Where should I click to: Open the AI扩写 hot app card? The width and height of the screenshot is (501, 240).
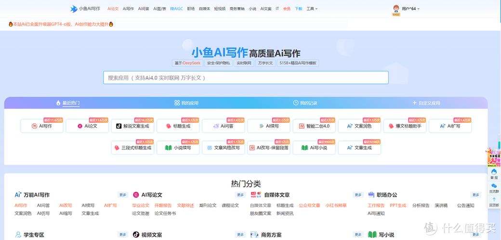pyautogui.click(x=450, y=126)
